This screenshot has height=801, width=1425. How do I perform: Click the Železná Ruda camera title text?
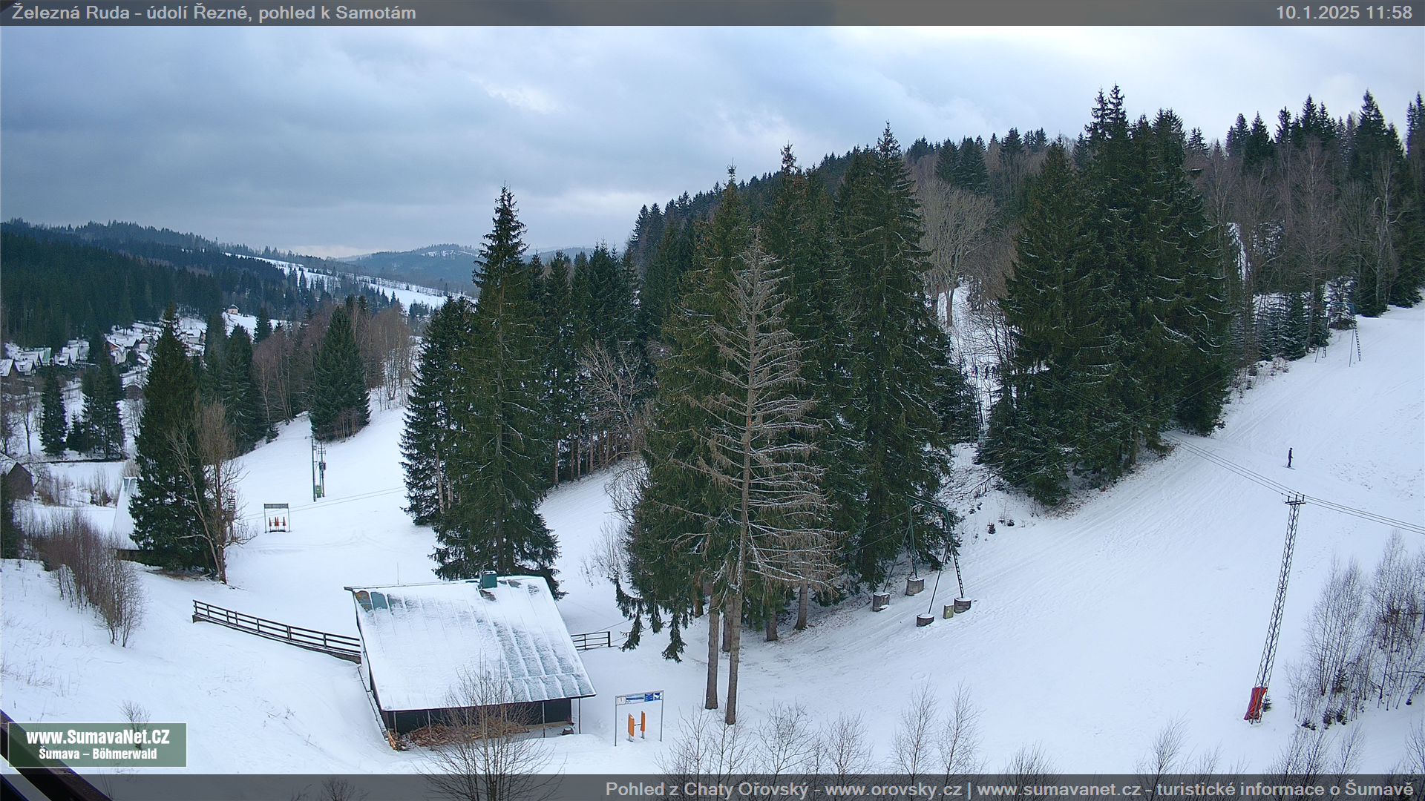click(x=214, y=13)
